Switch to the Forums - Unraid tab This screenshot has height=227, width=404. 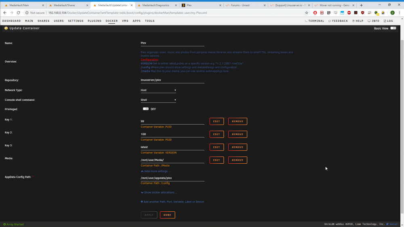(245, 5)
